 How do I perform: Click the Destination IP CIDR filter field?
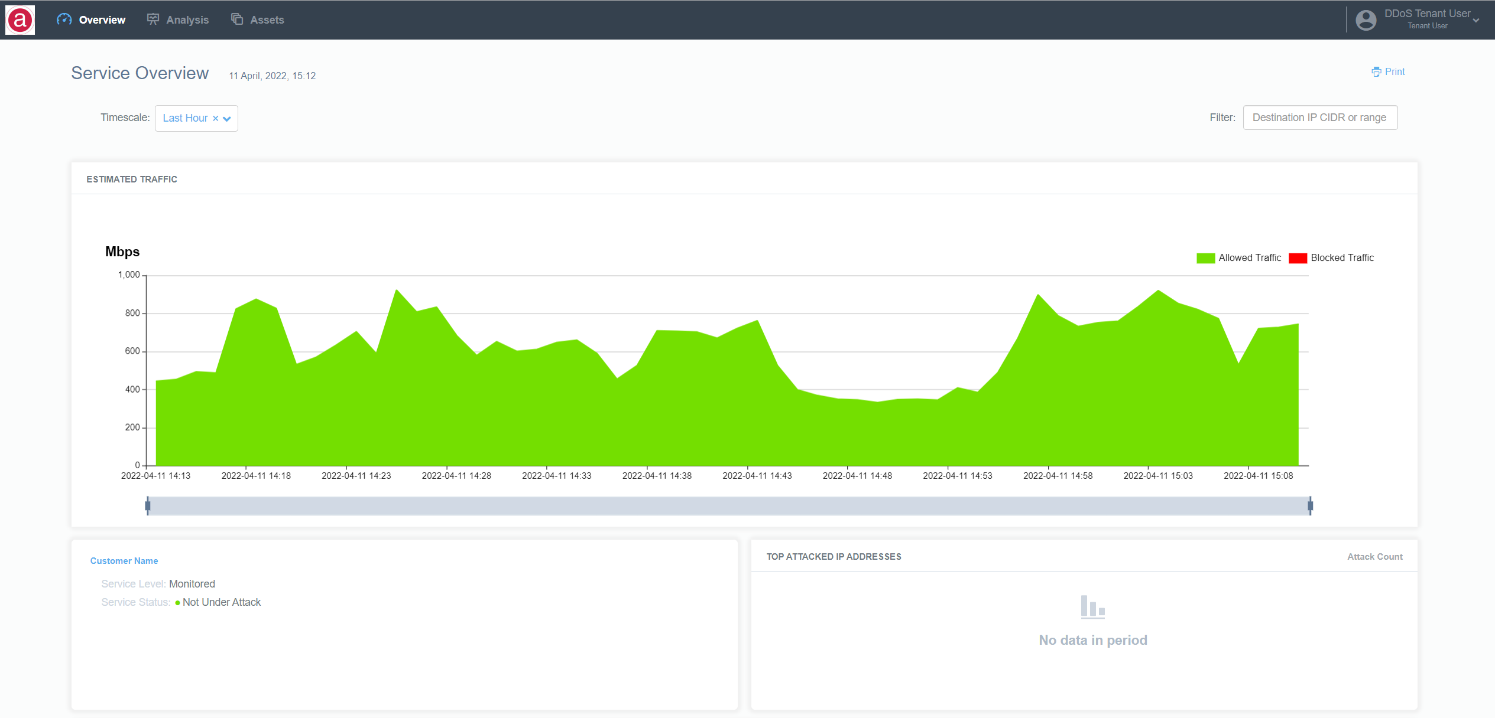tap(1319, 117)
